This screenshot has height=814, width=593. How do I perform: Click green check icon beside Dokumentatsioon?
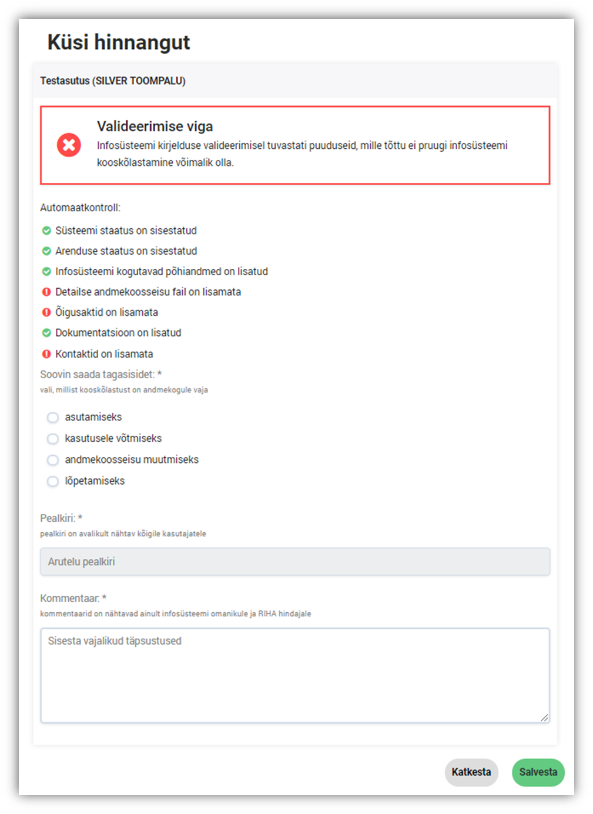[46, 333]
